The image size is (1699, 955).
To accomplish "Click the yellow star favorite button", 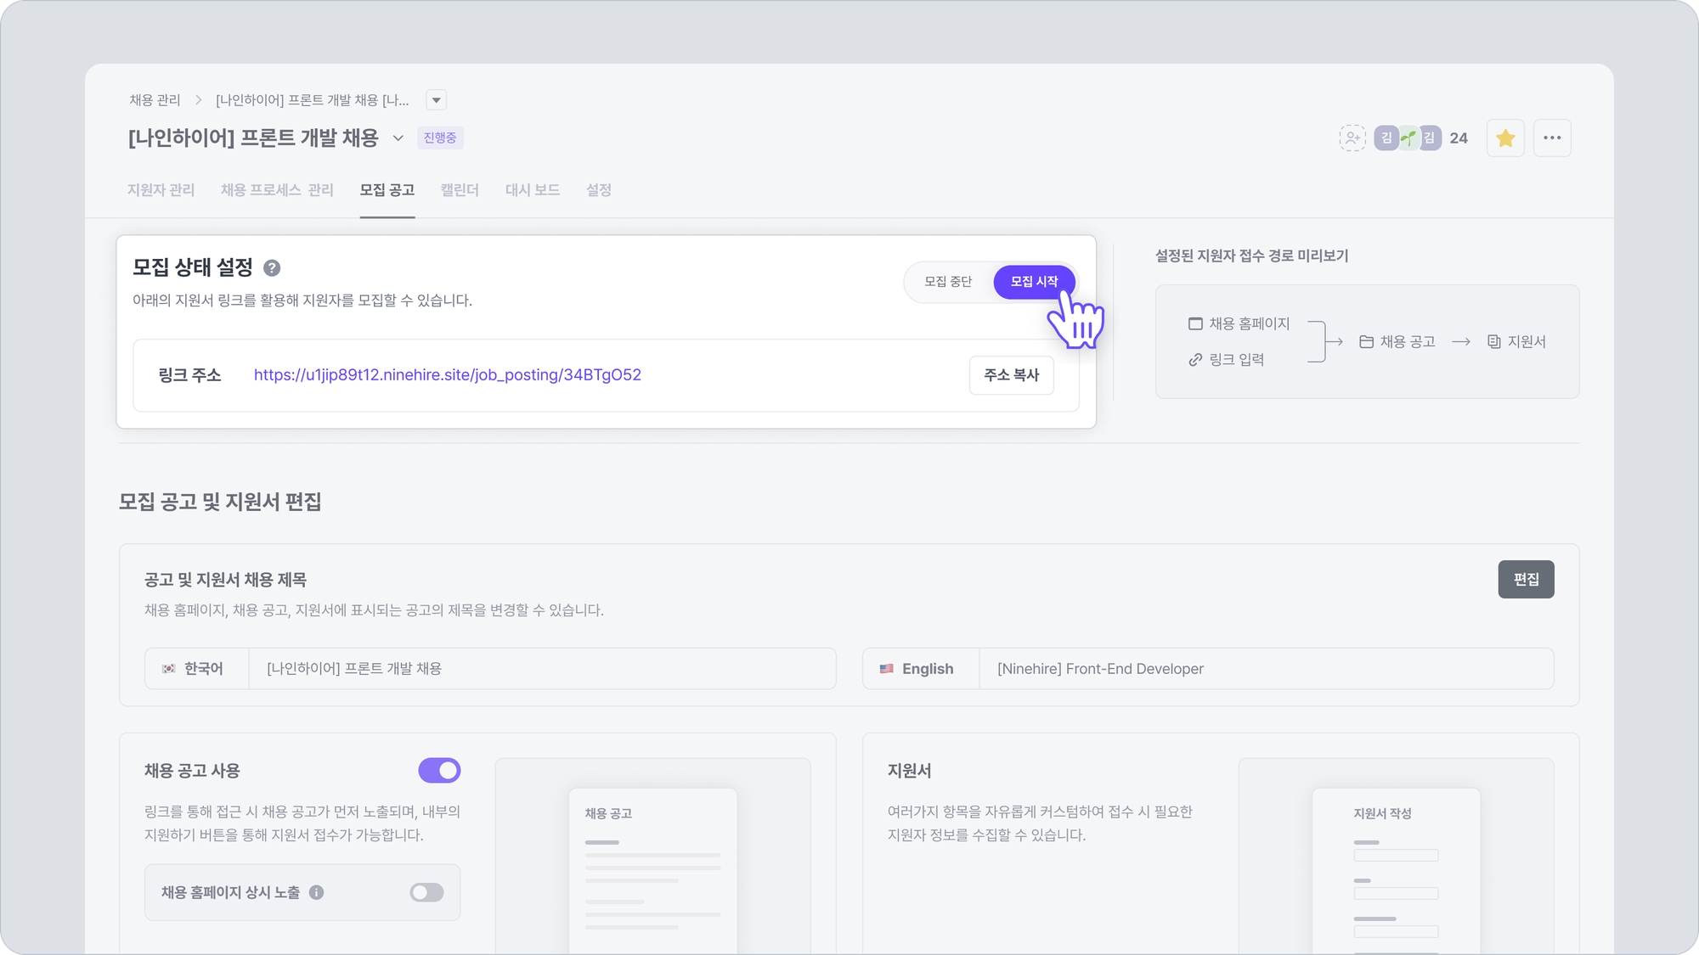I will pyautogui.click(x=1505, y=138).
